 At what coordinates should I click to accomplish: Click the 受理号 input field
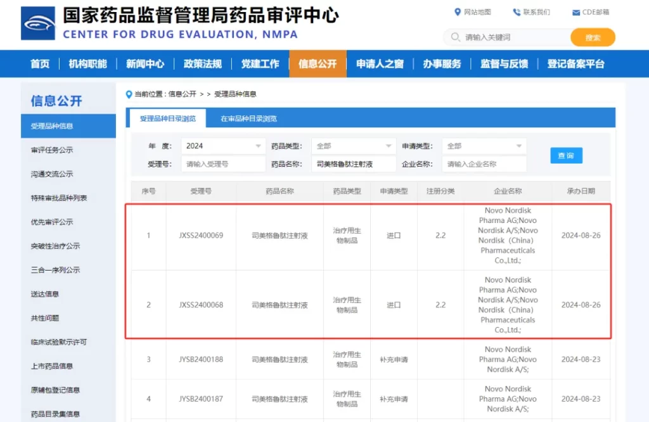[x=223, y=164]
